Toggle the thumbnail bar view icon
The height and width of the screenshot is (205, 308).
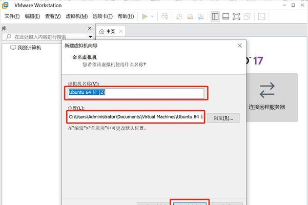coord(225,16)
